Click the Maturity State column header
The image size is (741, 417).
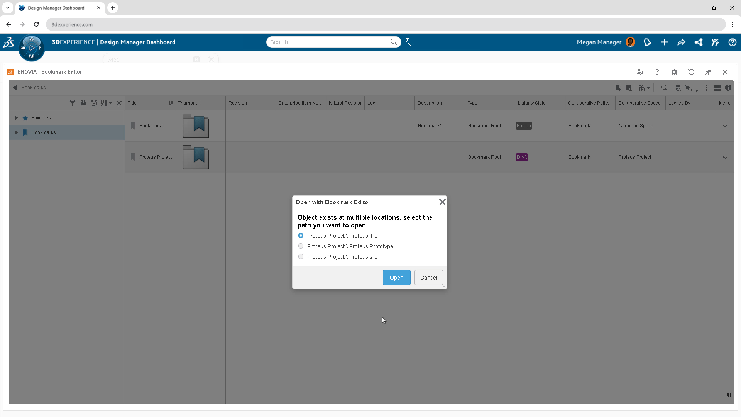click(x=531, y=103)
